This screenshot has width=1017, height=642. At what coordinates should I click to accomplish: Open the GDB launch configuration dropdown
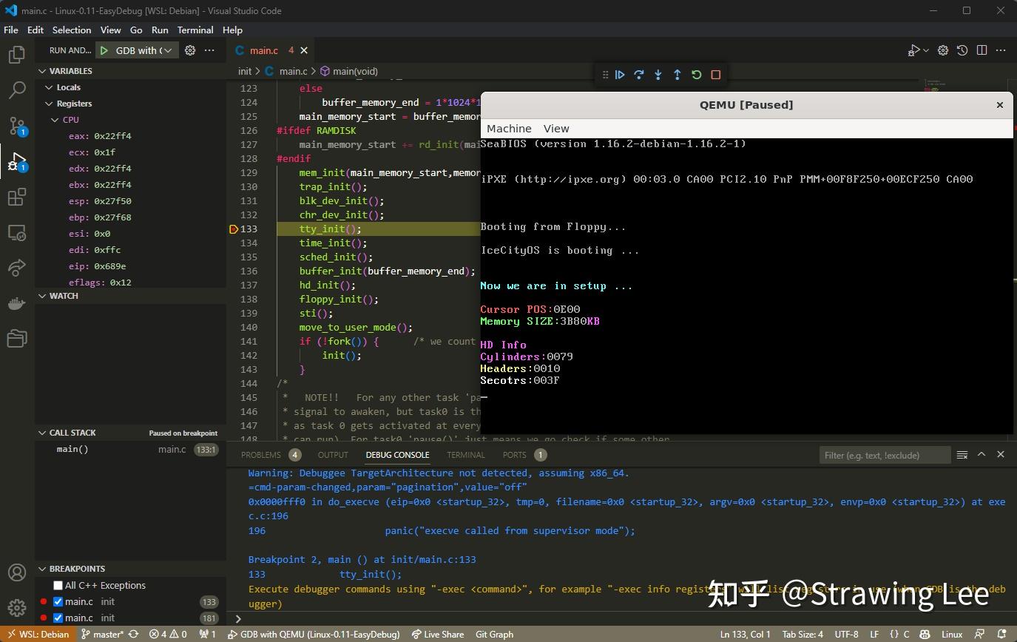(168, 50)
